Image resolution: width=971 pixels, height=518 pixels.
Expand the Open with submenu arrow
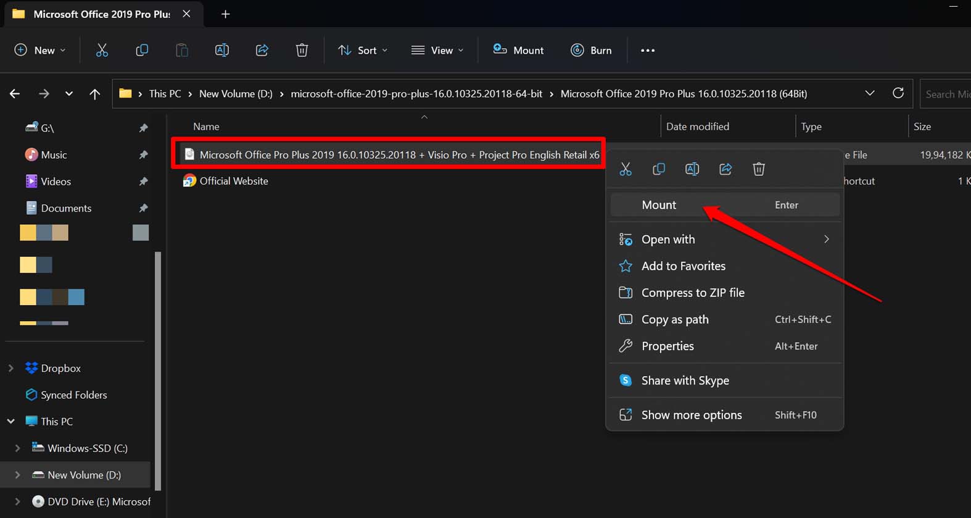827,239
